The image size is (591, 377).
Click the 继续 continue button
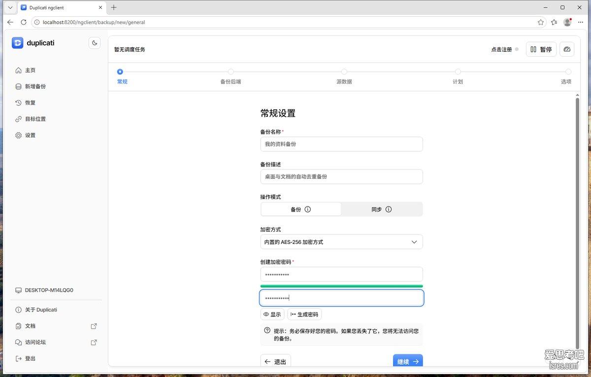coord(408,361)
